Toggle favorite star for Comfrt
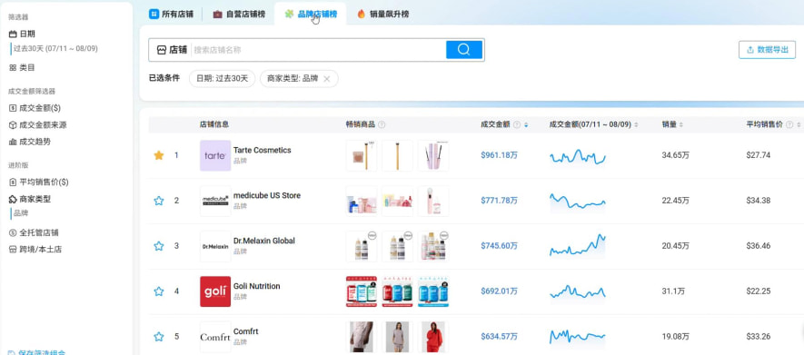Viewport: 804px width, 355px height. coord(159,337)
